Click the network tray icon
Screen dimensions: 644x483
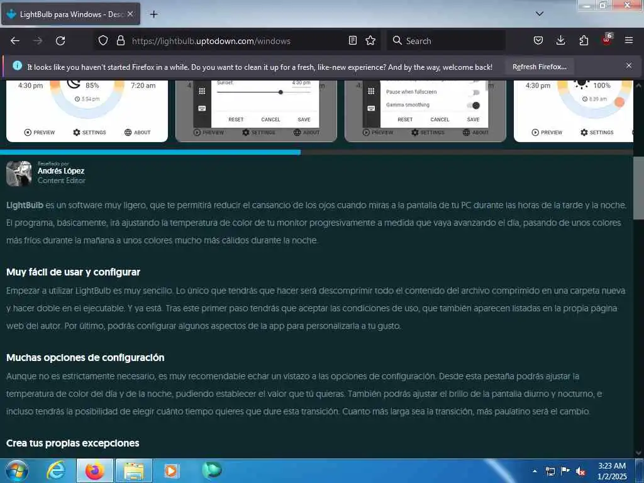(550, 471)
